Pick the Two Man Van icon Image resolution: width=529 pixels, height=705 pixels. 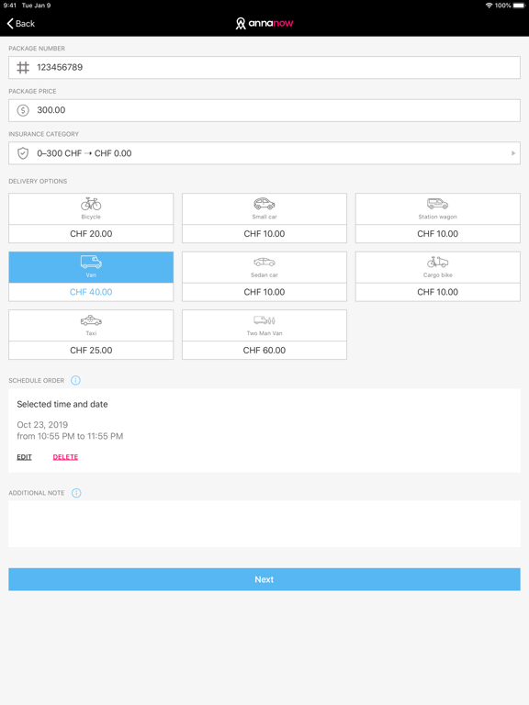pos(264,320)
